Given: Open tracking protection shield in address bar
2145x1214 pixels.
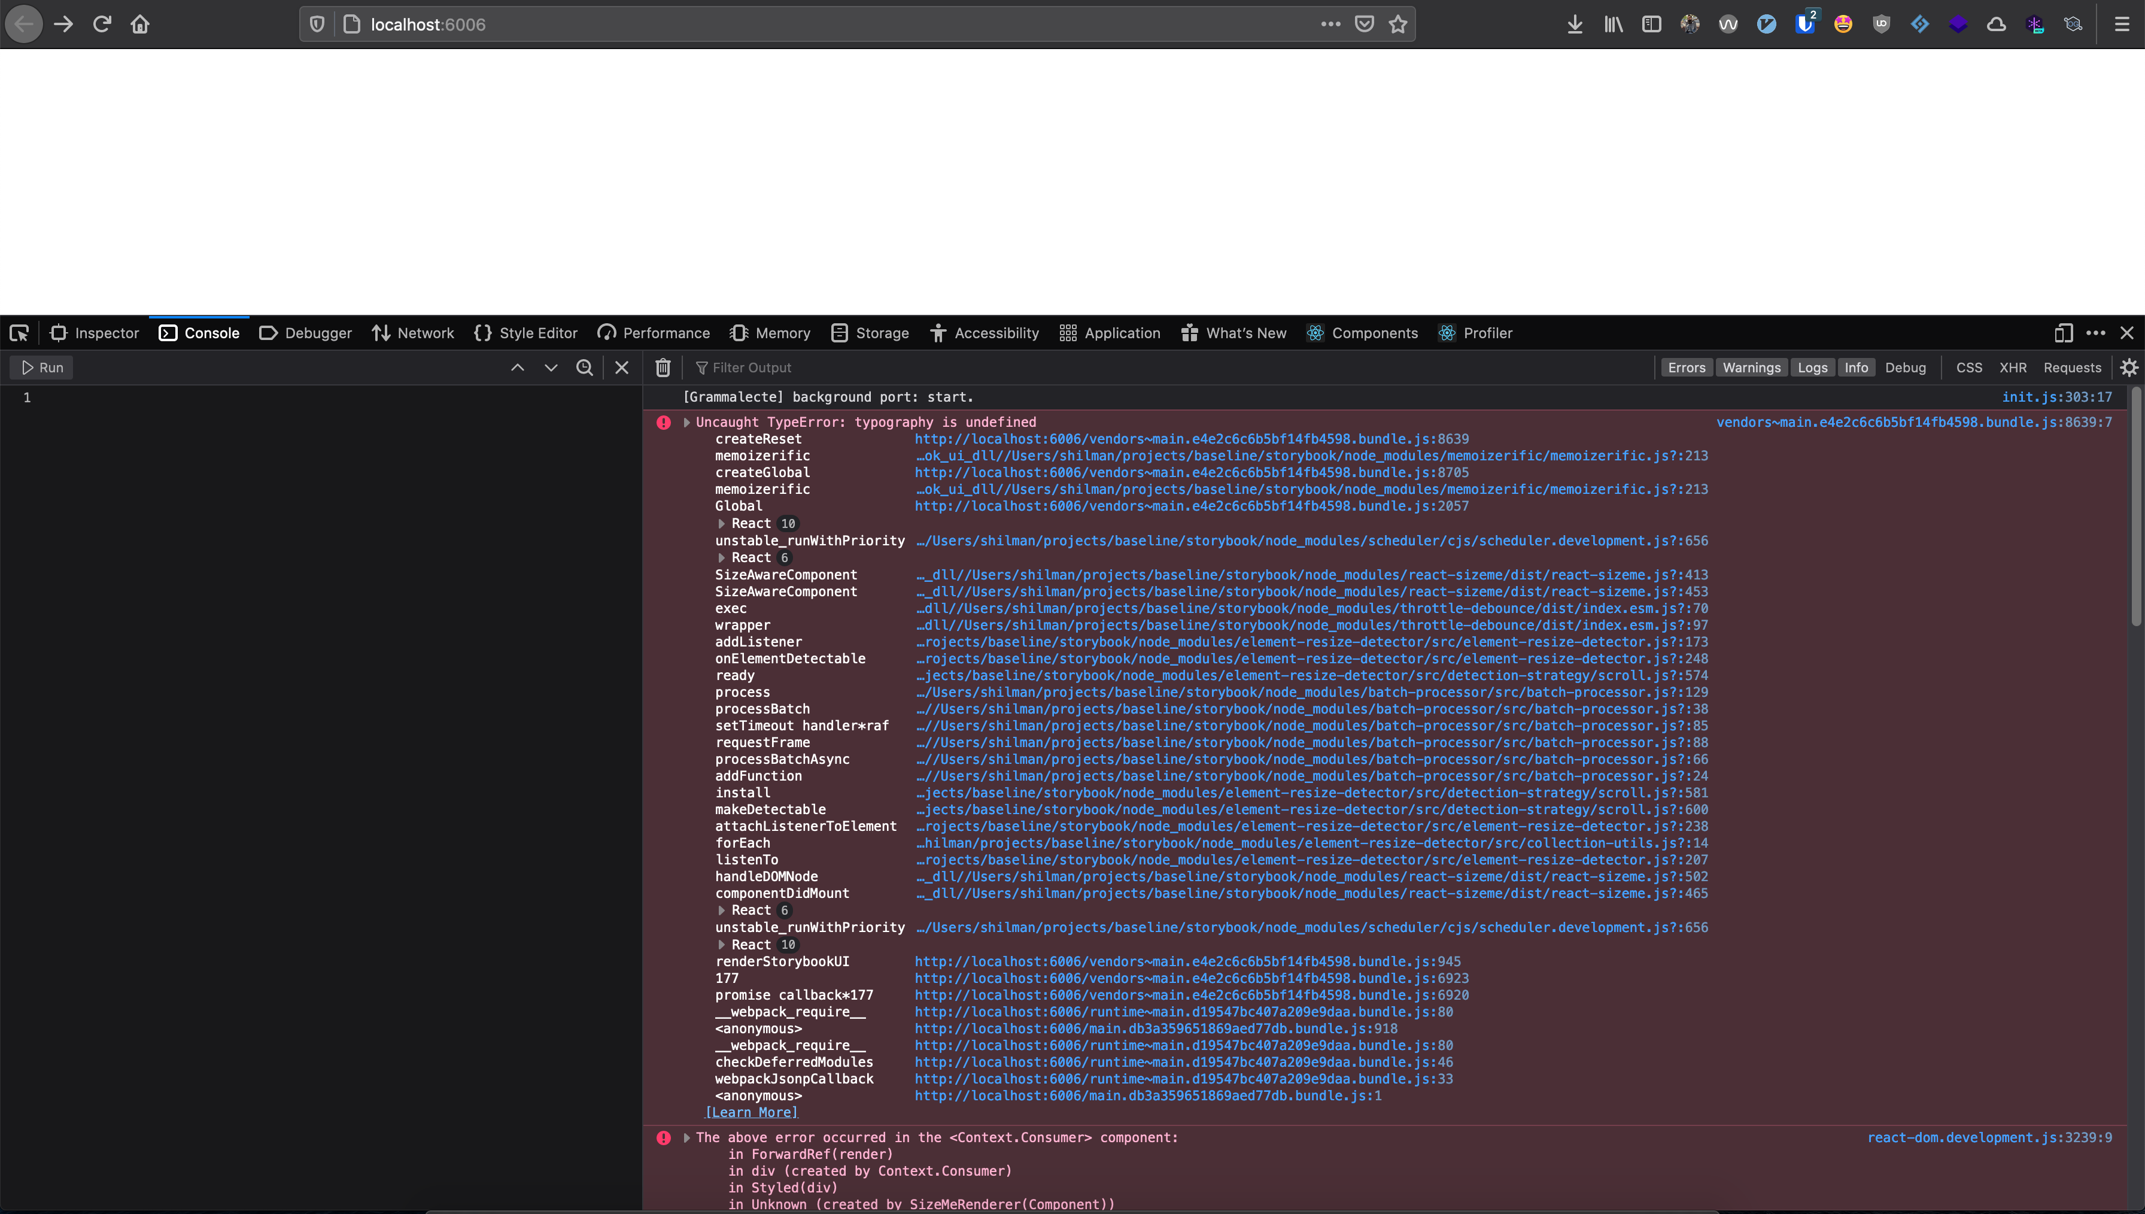Looking at the screenshot, I should tap(317, 24).
